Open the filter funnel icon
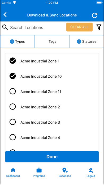The width and height of the screenshot is (104, 185). 99,27
